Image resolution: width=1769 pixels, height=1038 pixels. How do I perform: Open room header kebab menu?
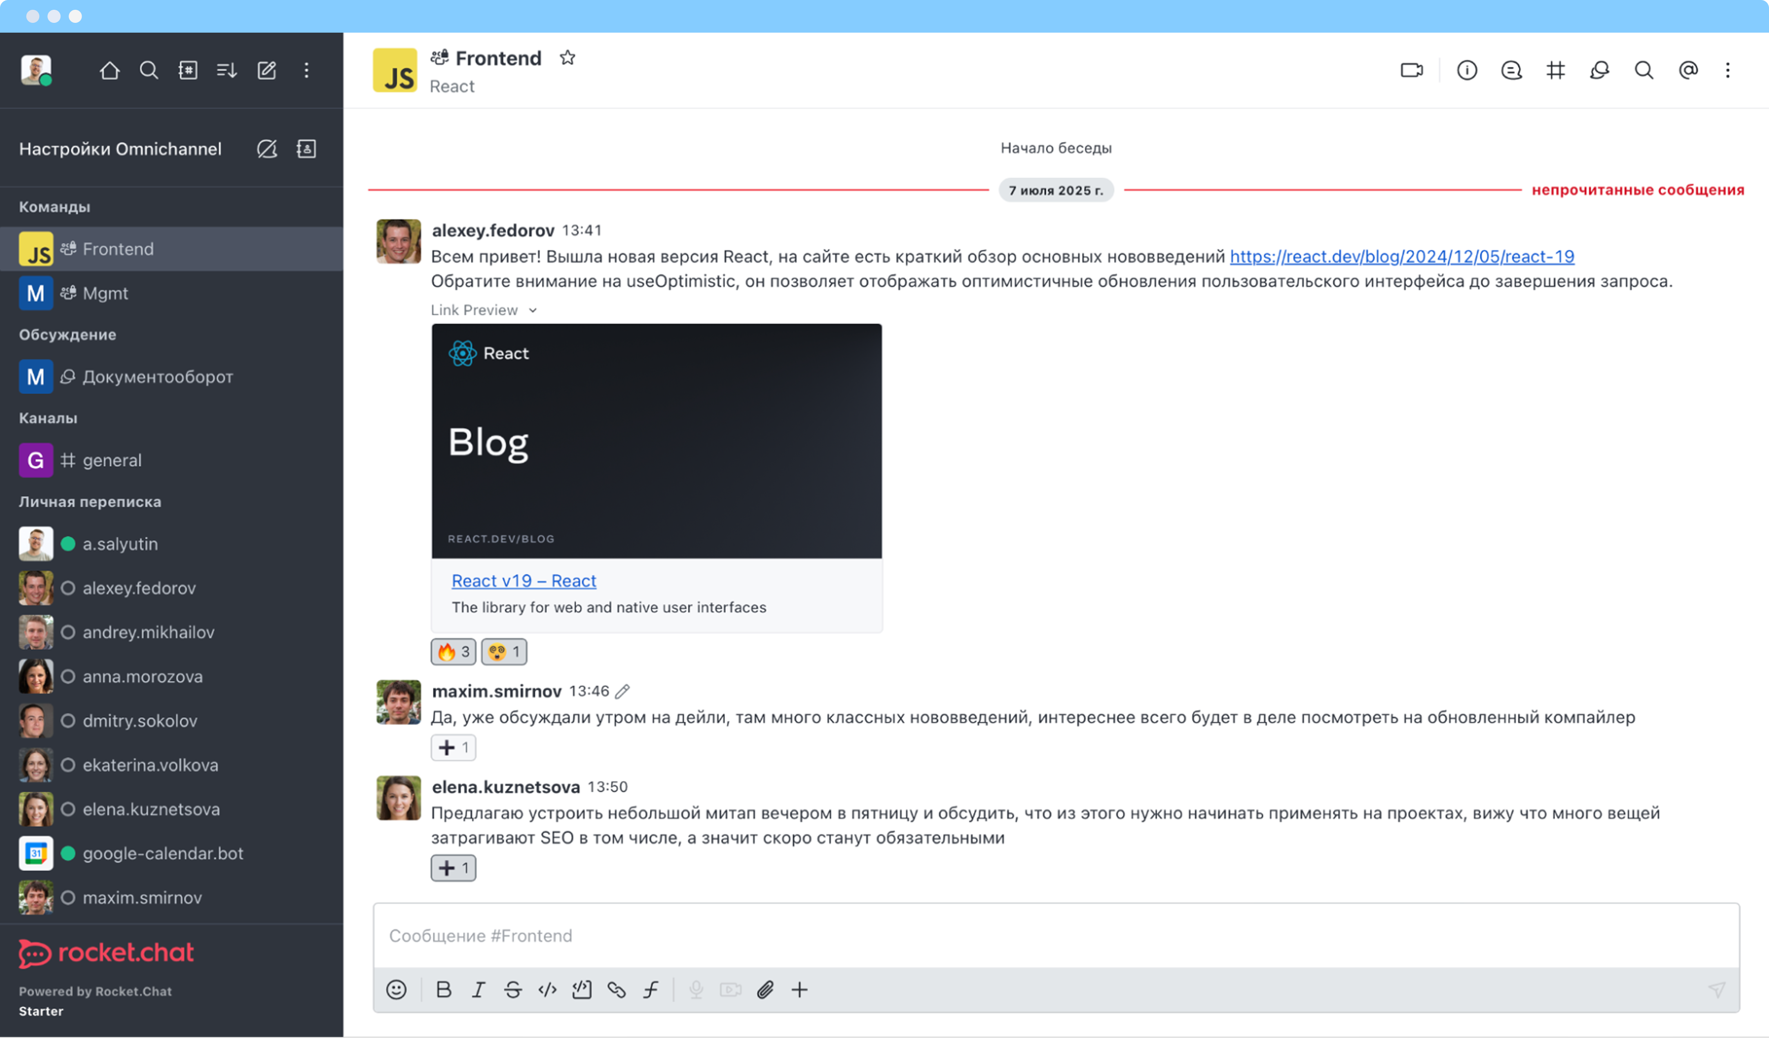tap(1728, 70)
